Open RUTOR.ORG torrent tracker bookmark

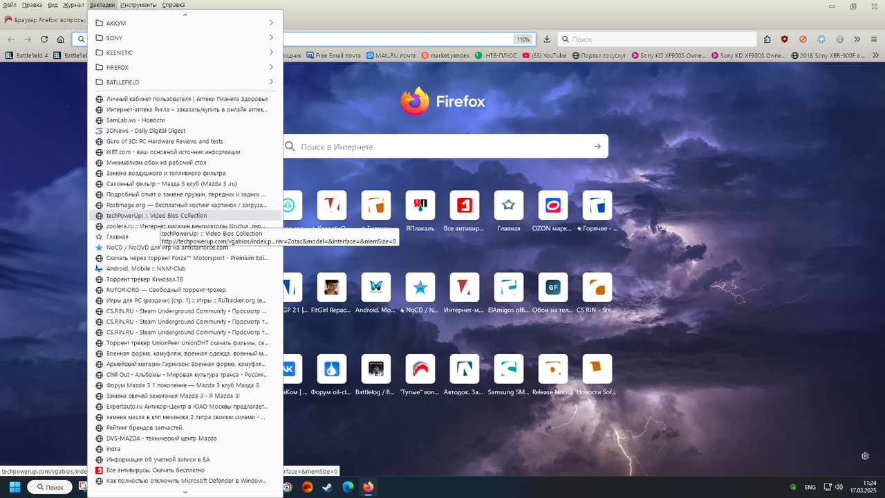tap(185, 290)
